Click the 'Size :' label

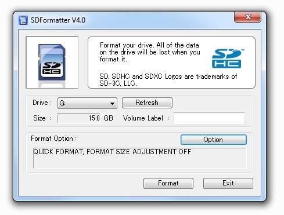tap(42, 118)
